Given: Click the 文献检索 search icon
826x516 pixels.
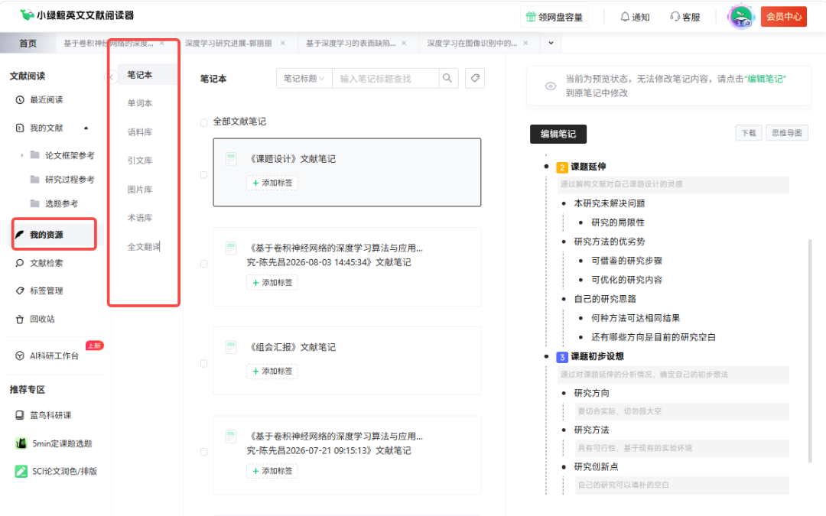Looking at the screenshot, I should [x=20, y=263].
